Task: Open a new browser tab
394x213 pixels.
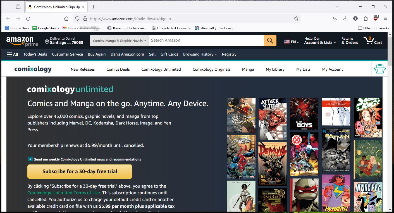Action: pos(94,7)
